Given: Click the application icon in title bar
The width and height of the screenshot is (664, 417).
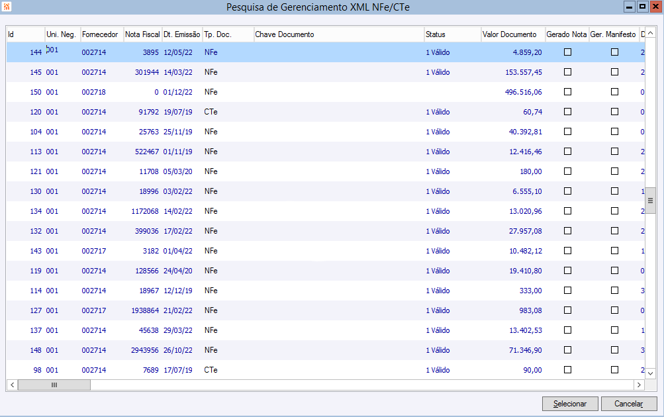Looking at the screenshot, I should click(x=7, y=7).
